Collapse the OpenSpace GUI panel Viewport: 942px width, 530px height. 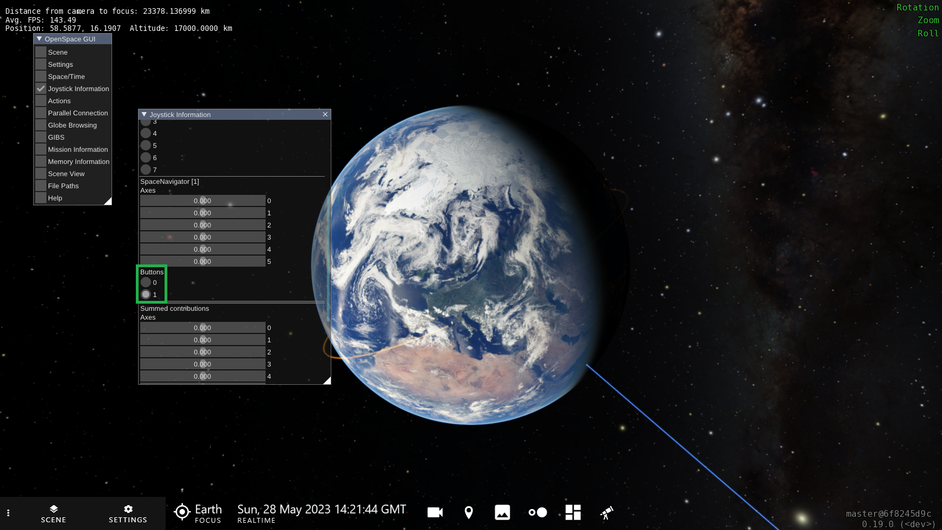coord(39,39)
